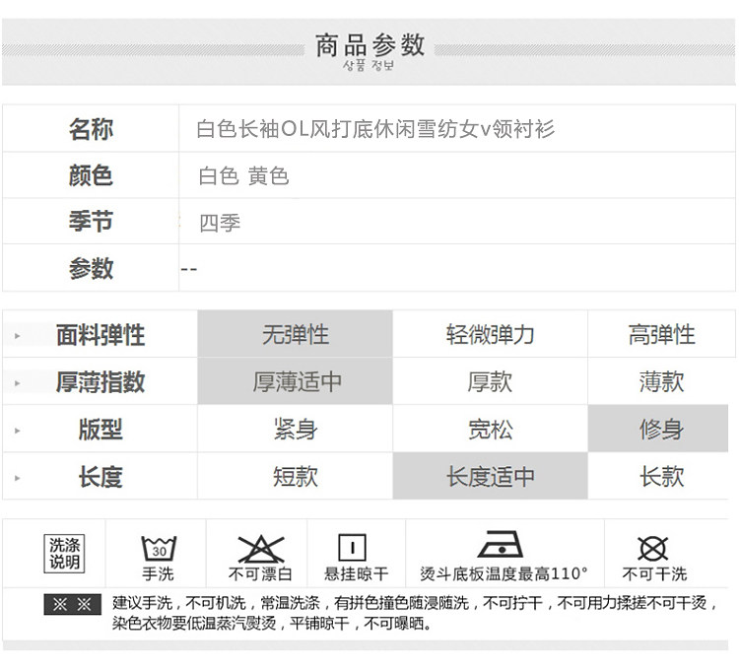
Task: Click the arrow marker beside 厚薄指数
Action: point(18,383)
